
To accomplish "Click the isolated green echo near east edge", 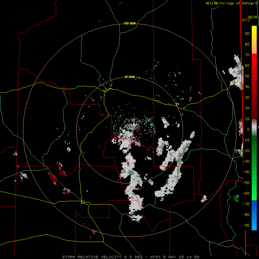I will pyautogui.click(x=236, y=198).
